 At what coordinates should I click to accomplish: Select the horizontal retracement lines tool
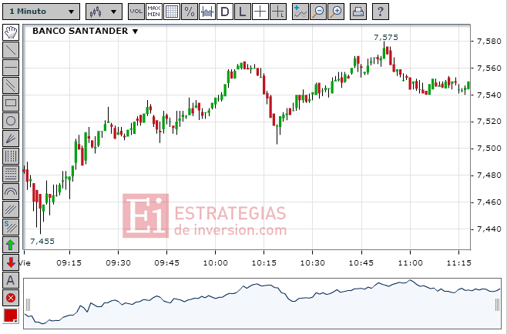tap(11, 174)
